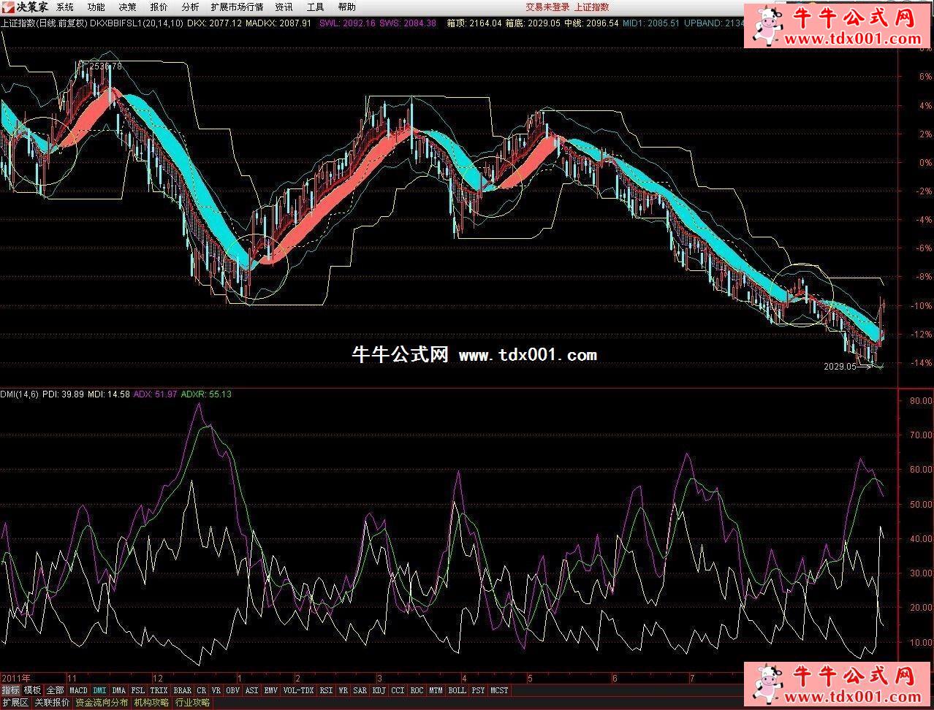Show the 全部 indicators tab
The width and height of the screenshot is (934, 710).
click(x=56, y=690)
